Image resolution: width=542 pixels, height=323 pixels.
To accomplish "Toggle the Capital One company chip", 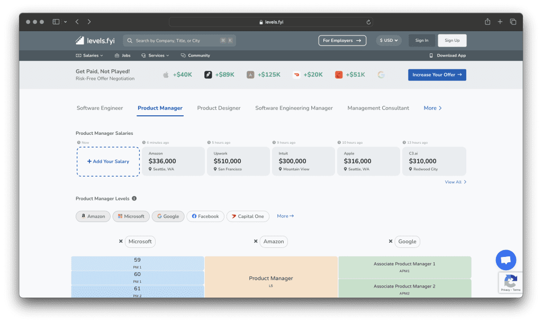I will pyautogui.click(x=248, y=216).
